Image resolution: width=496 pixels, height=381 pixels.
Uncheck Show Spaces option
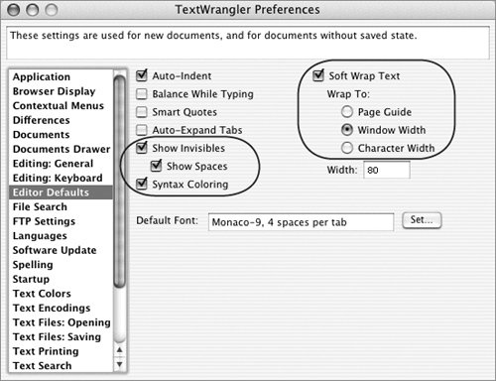coord(156,166)
